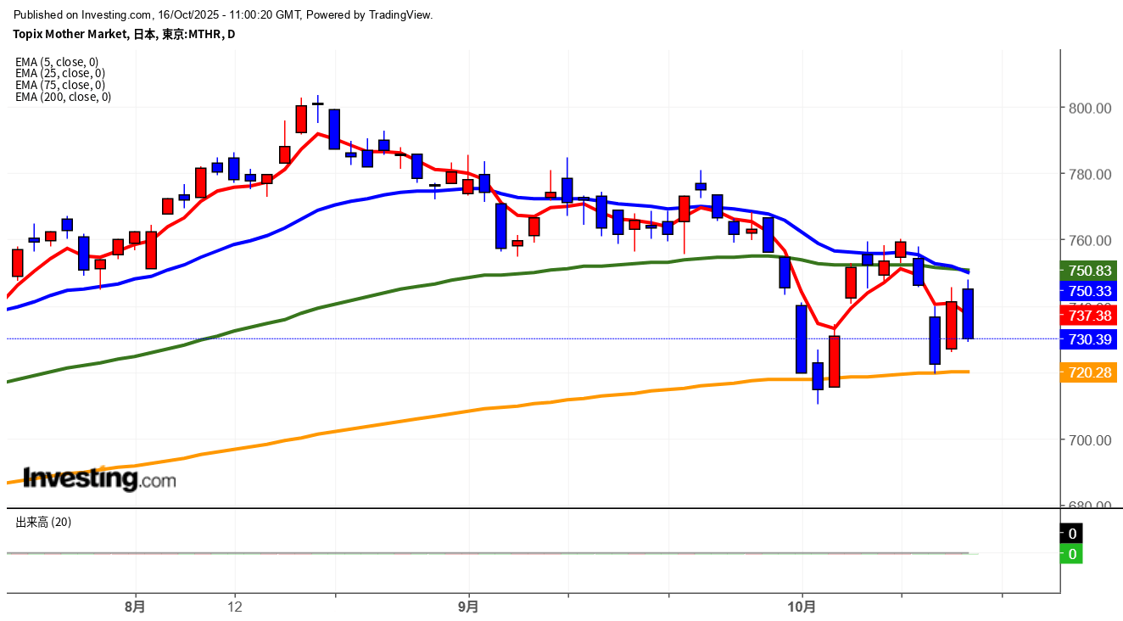This screenshot has height=621, width=1123.
Task: Click the 出来高 (20) volume label
Action: pos(43,523)
